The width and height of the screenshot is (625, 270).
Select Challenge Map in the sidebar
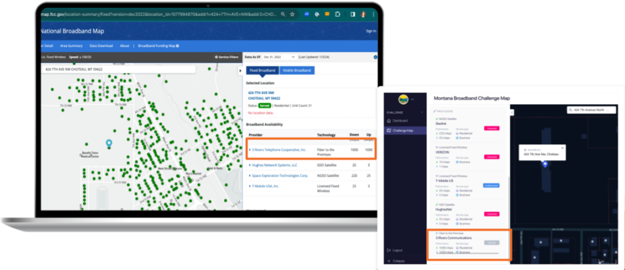point(405,130)
